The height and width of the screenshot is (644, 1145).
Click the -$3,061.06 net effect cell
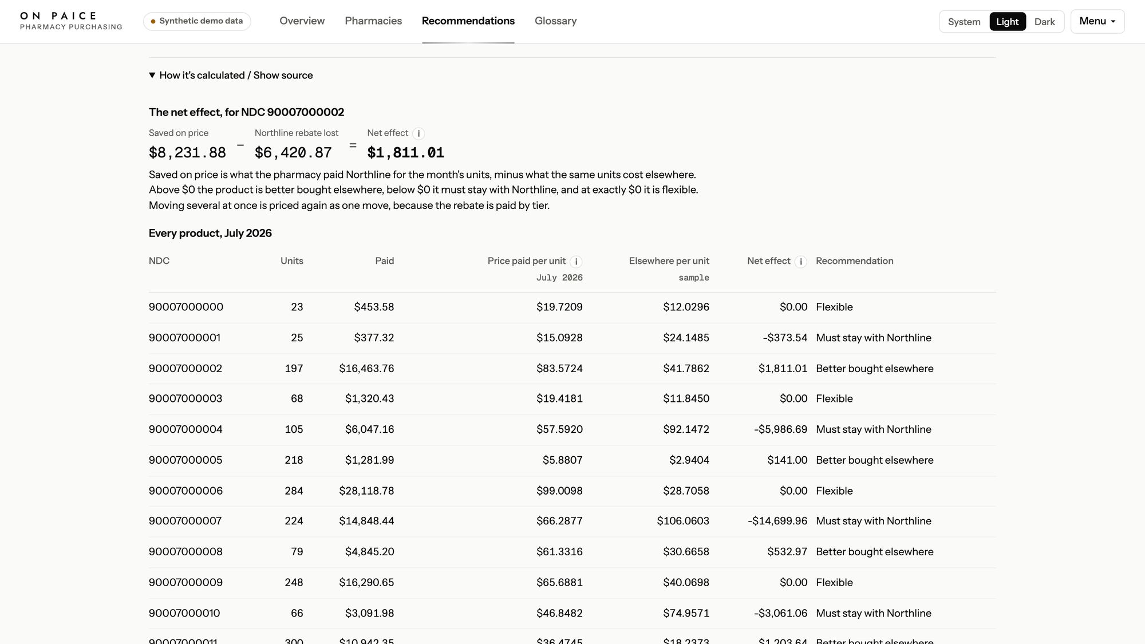click(x=780, y=613)
